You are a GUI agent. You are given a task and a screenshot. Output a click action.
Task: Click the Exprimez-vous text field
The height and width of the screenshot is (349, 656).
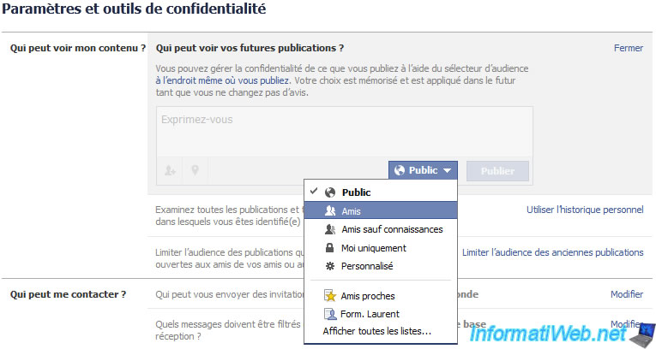click(x=345, y=132)
